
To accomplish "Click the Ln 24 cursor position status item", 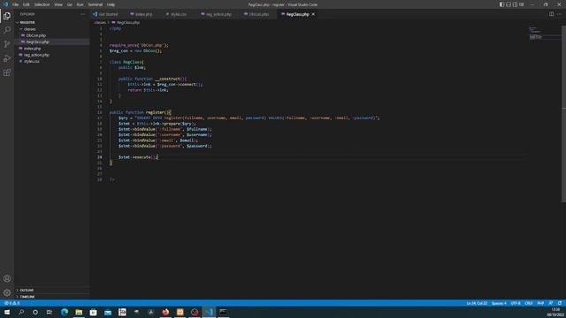I will (477, 303).
